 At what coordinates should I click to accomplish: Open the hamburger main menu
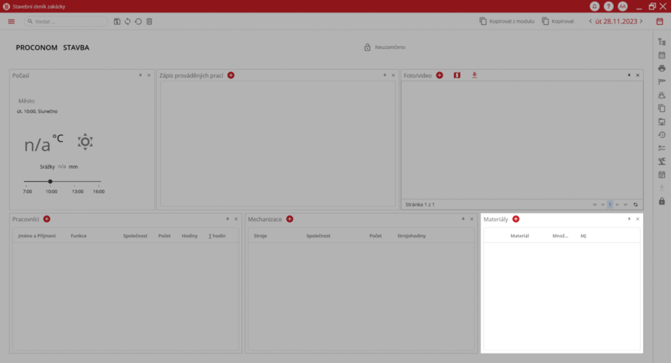[11, 22]
